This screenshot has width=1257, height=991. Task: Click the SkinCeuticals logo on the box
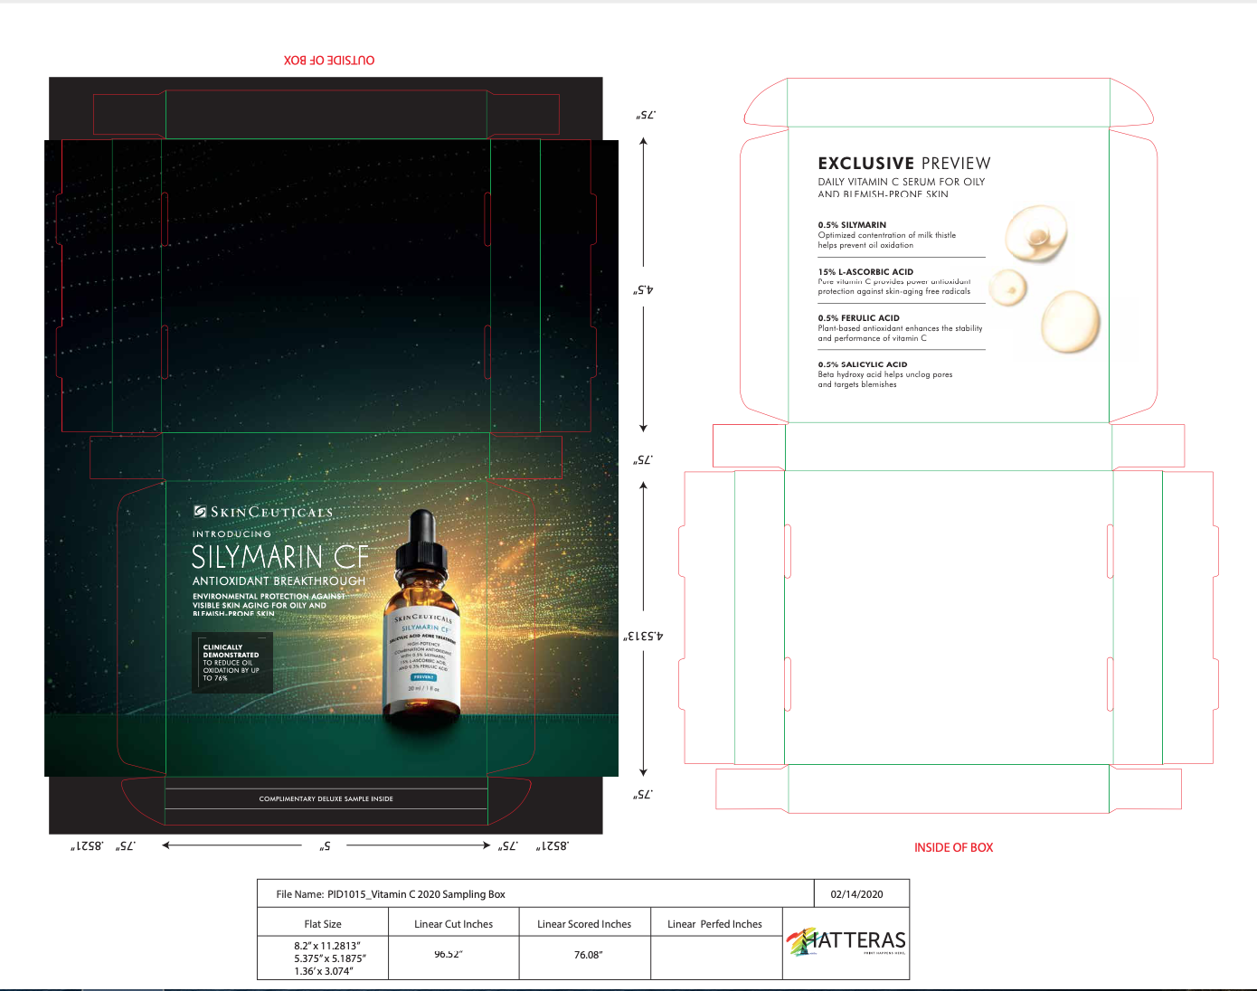pos(263,512)
